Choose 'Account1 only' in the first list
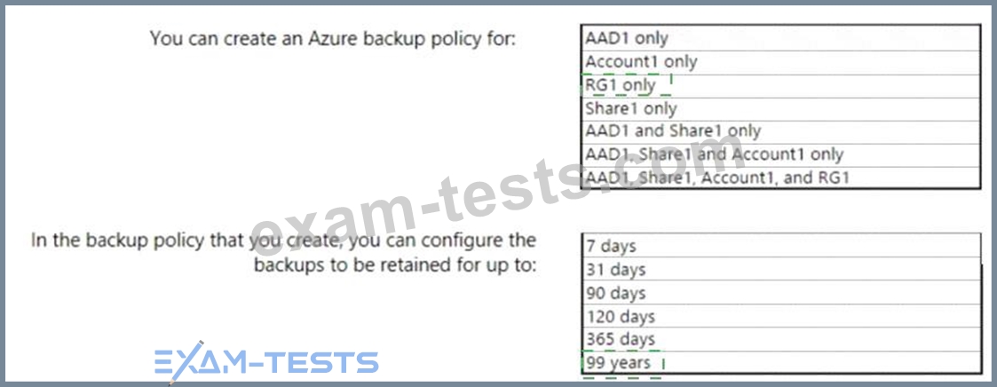This screenshot has height=387, width=997. [x=780, y=62]
